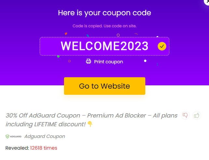Screen dimensions: 209x160
Task: Click the green confetti dot at box corner
Action: click(58, 56)
